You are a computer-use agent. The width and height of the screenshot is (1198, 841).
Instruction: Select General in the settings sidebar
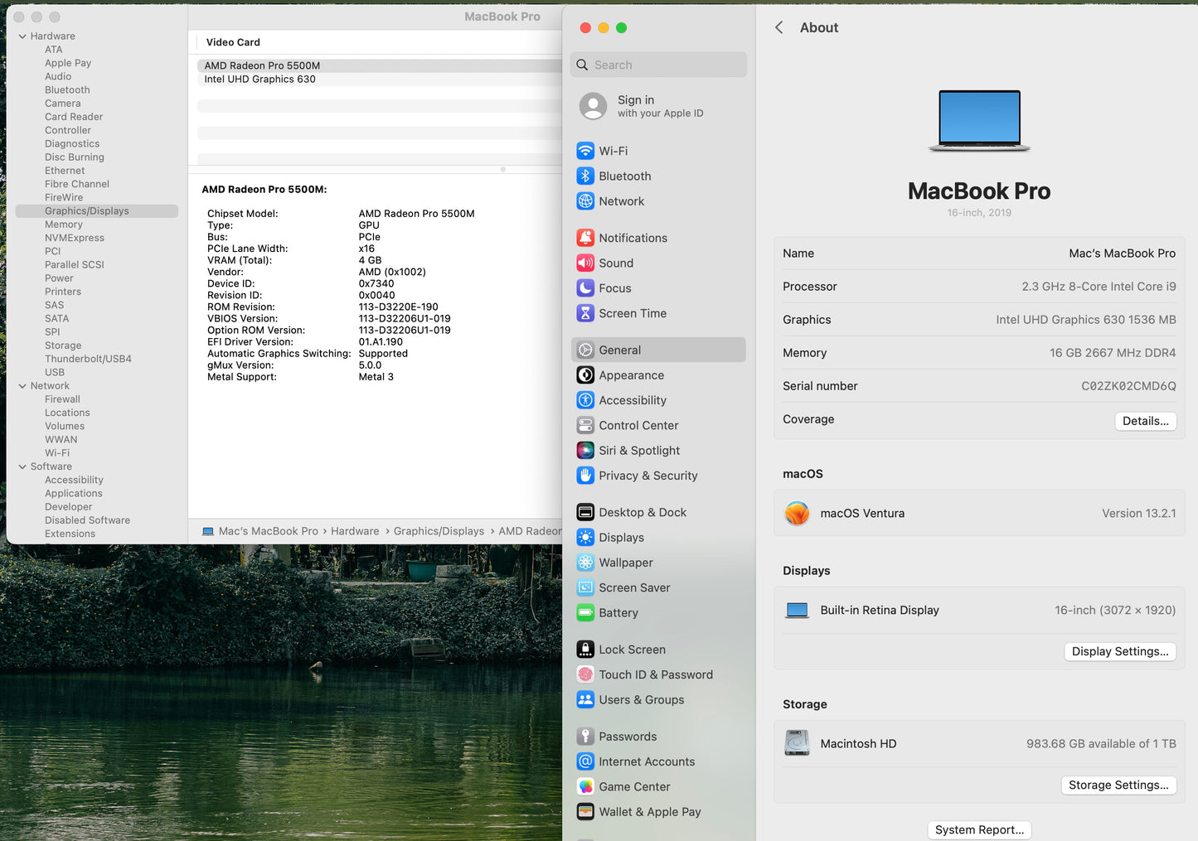[619, 350]
